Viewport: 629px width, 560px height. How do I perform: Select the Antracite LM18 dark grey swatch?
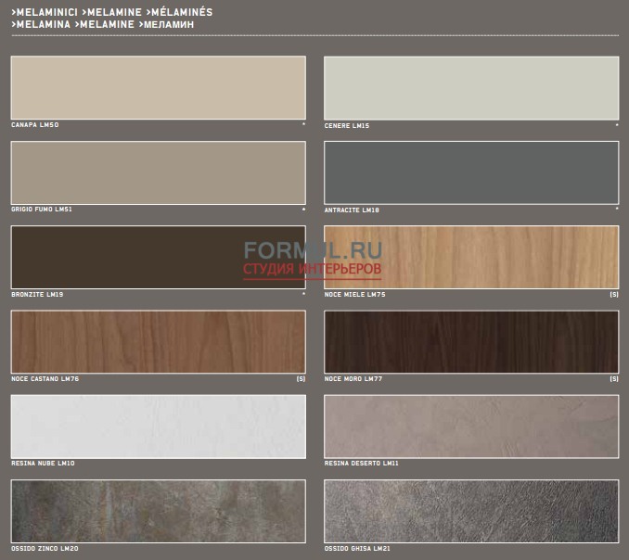(470, 172)
